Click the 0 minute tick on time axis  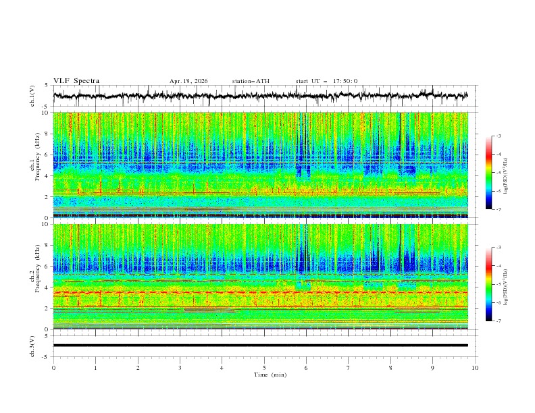click(x=53, y=368)
